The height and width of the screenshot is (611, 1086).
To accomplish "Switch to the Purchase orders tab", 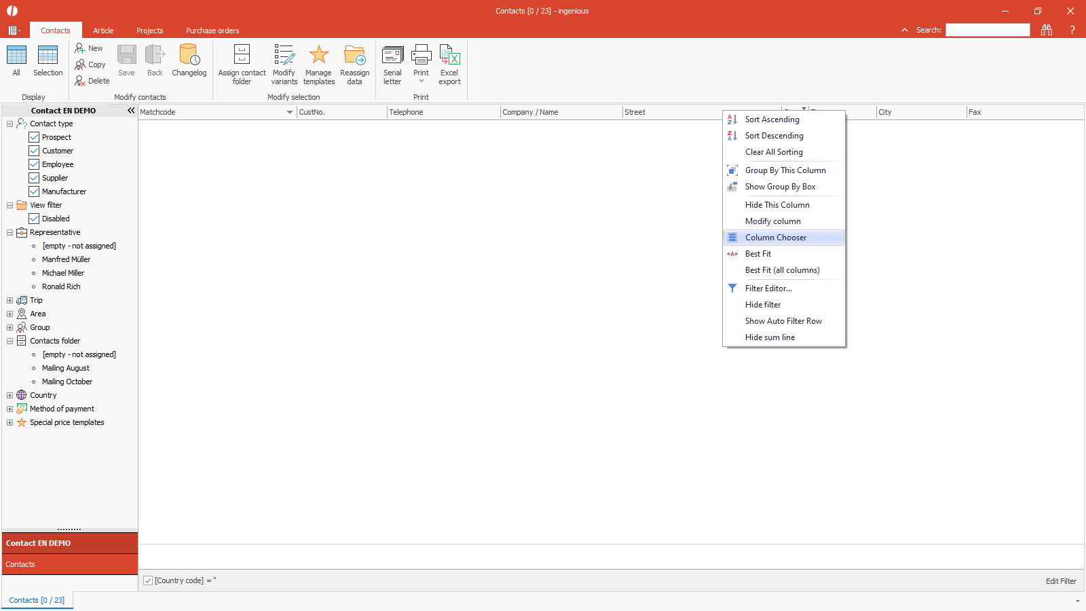I will [212, 31].
